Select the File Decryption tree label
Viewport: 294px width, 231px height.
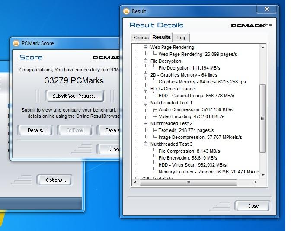click(x=166, y=61)
